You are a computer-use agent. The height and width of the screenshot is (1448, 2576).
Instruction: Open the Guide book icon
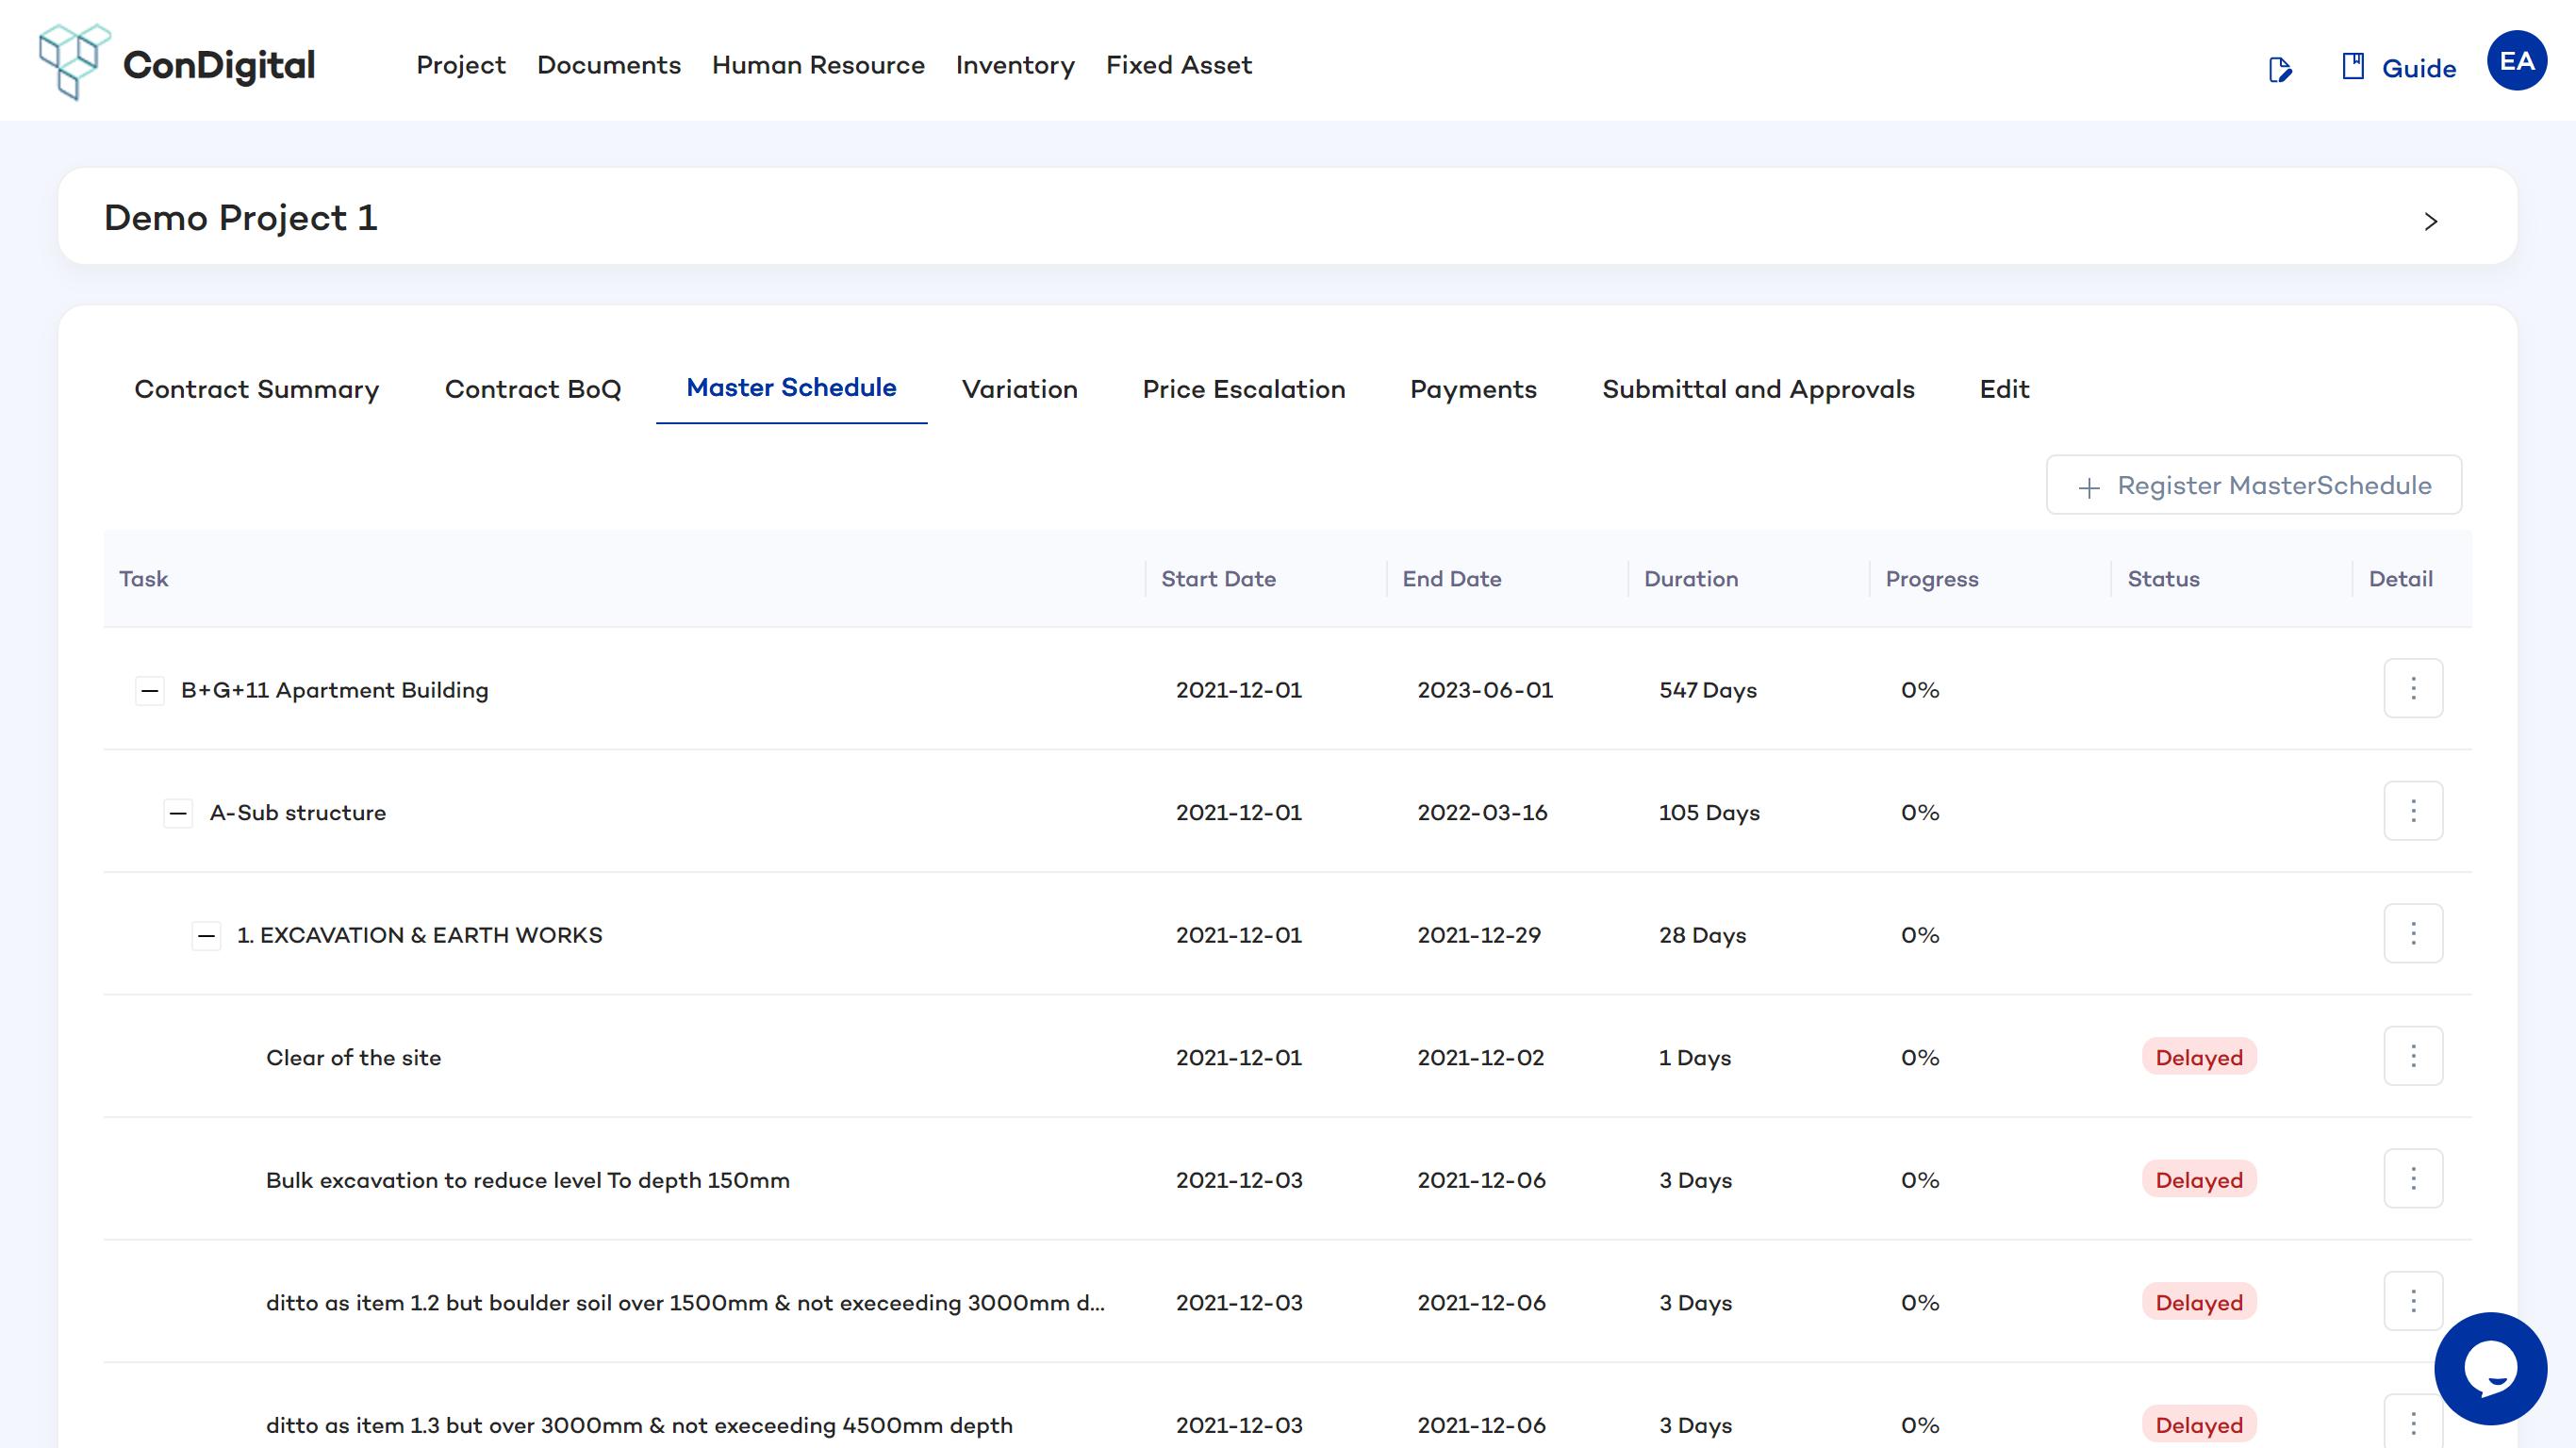[x=2352, y=67]
